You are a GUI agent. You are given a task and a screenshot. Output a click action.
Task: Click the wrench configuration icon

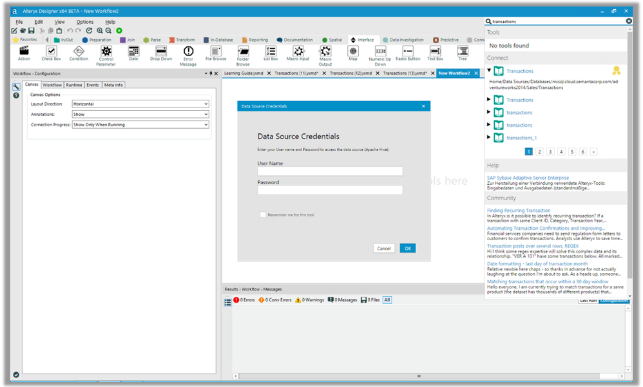tap(16, 86)
